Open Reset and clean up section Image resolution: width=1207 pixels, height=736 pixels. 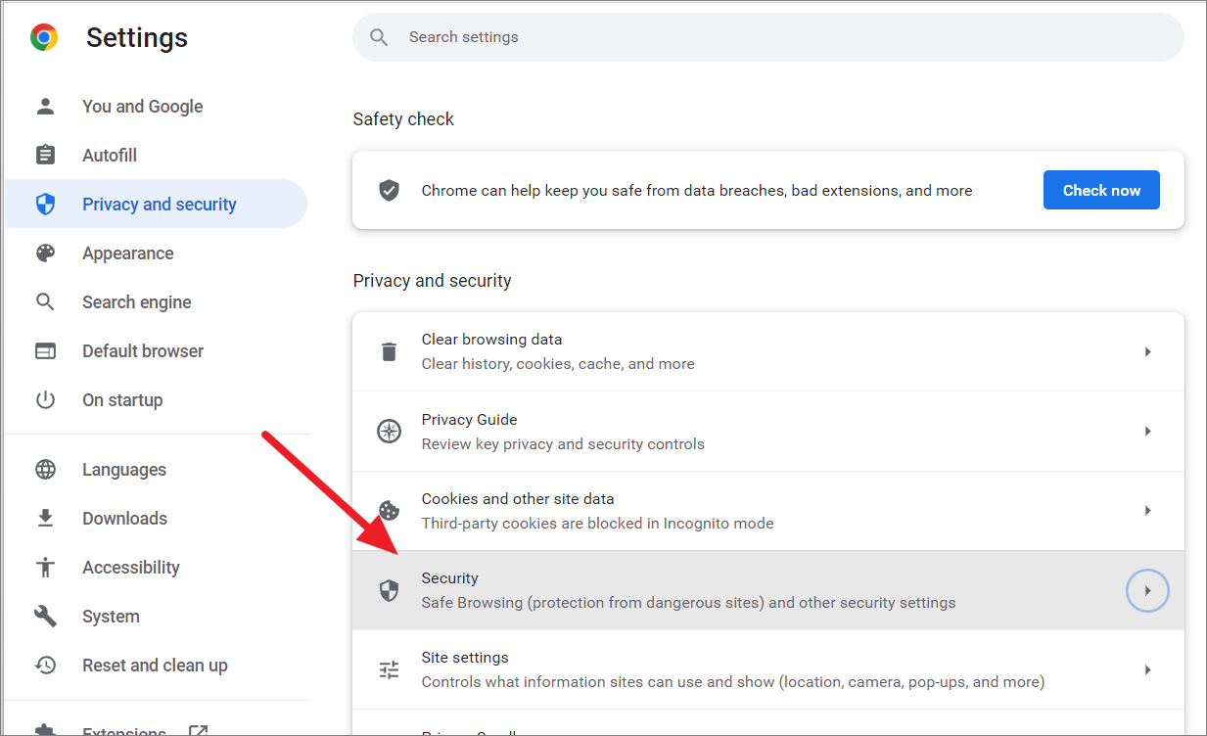[156, 665]
